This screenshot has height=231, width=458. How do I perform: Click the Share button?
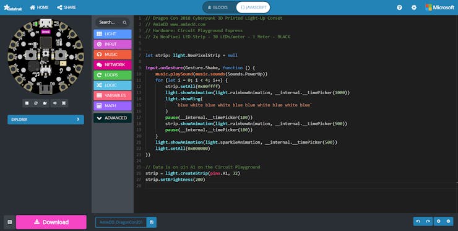pyautogui.click(x=66, y=7)
